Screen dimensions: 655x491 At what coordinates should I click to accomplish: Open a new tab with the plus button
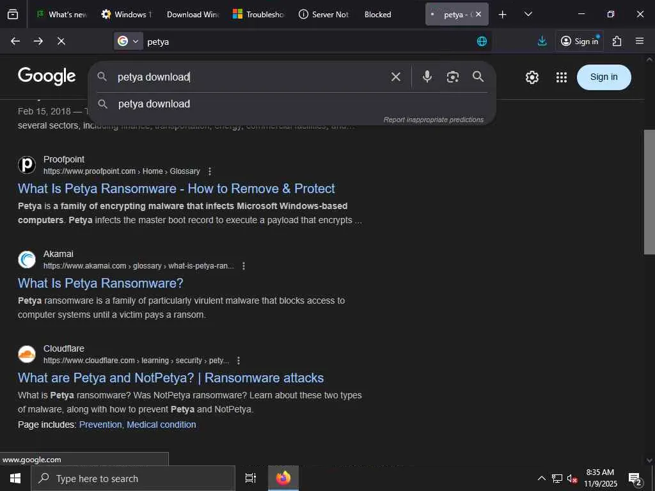pos(502,14)
